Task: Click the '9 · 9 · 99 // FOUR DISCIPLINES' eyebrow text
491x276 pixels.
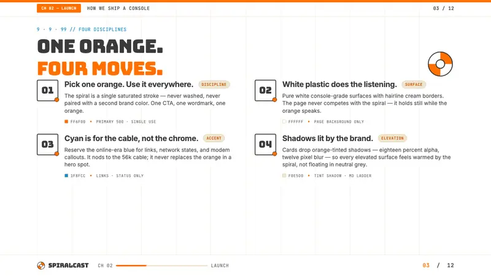Action: click(82, 29)
